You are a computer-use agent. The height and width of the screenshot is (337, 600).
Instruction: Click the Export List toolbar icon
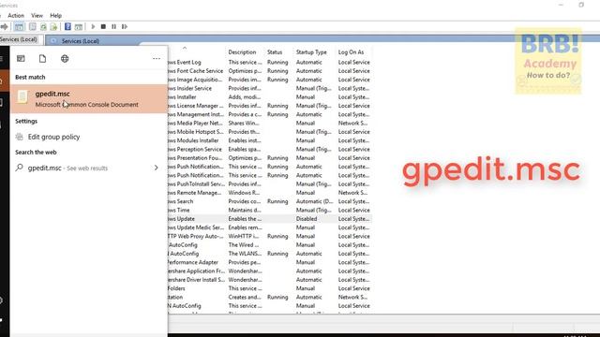point(53,27)
